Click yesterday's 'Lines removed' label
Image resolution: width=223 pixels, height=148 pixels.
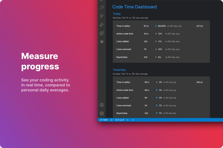[x=123, y=106]
